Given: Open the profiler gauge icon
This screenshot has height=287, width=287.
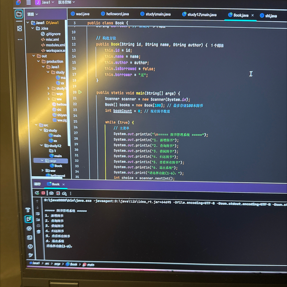Looking at the screenshot, I should coord(64,193).
